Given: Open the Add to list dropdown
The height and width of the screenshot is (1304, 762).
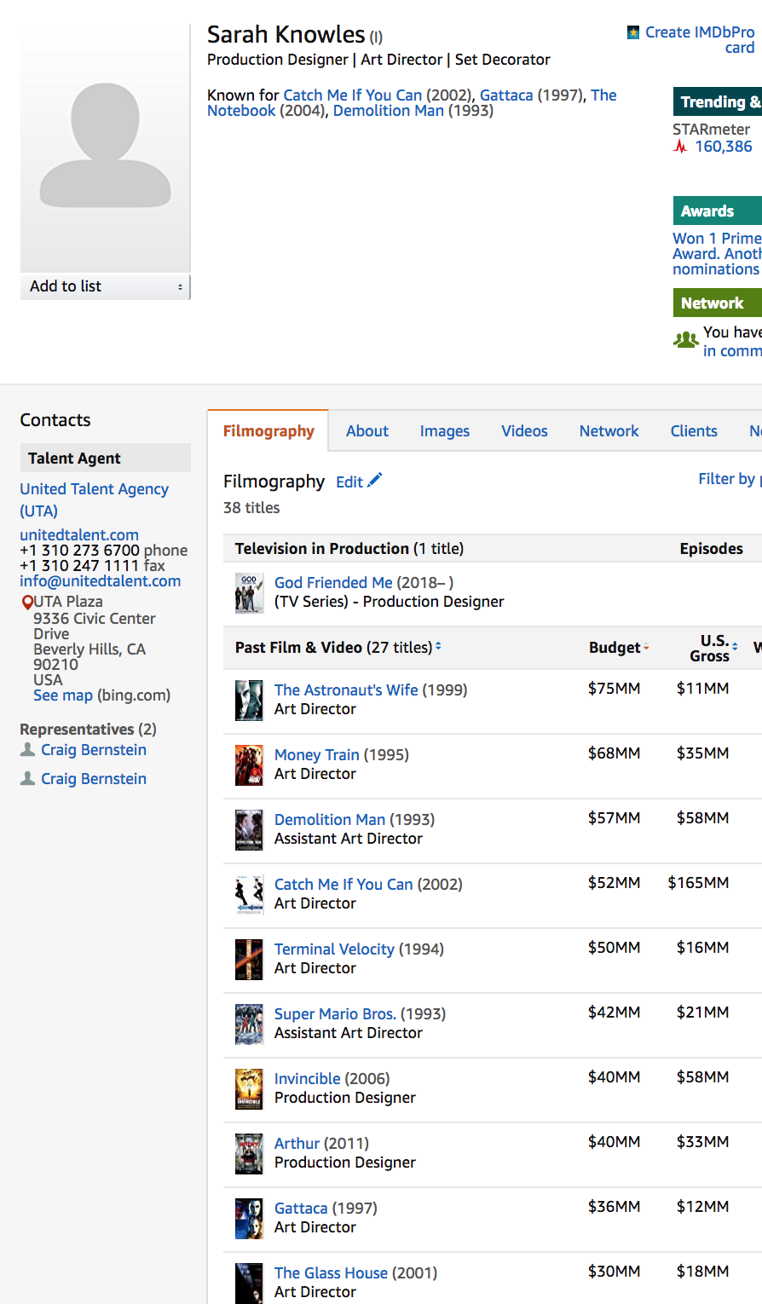Looking at the screenshot, I should (x=105, y=286).
